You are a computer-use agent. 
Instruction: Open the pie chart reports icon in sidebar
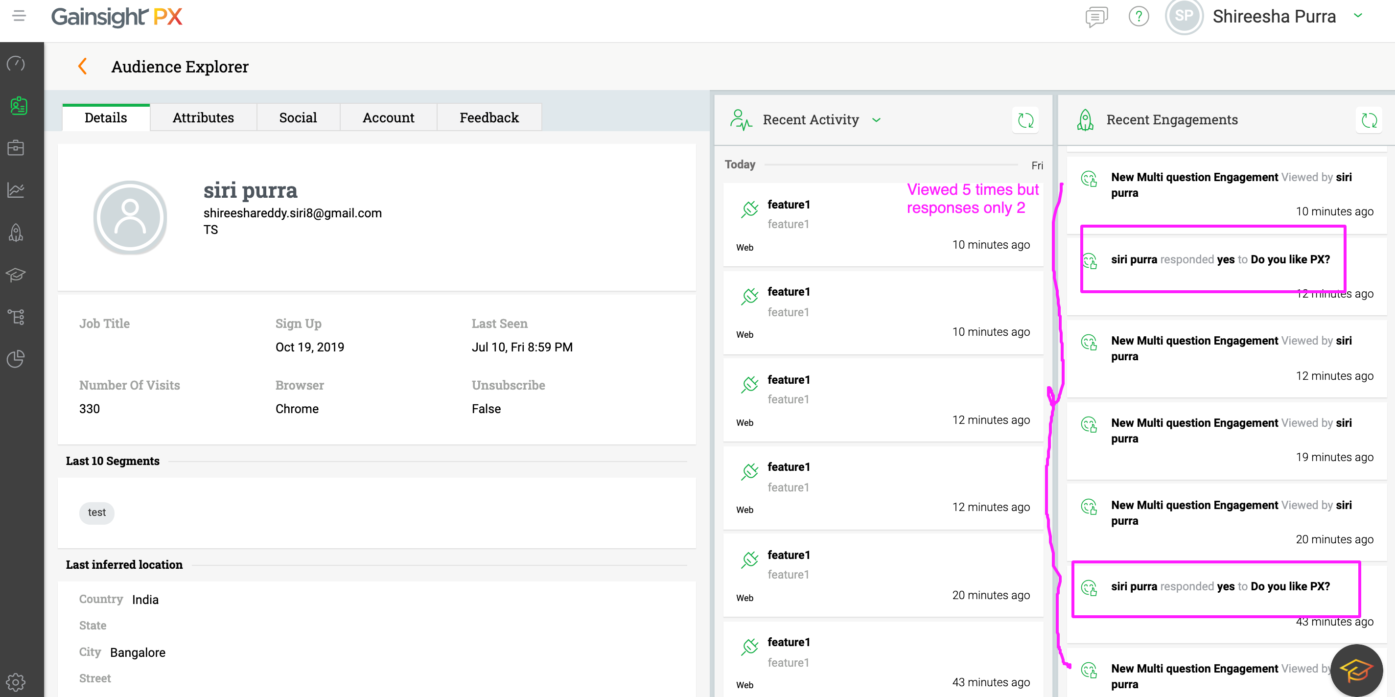click(16, 358)
